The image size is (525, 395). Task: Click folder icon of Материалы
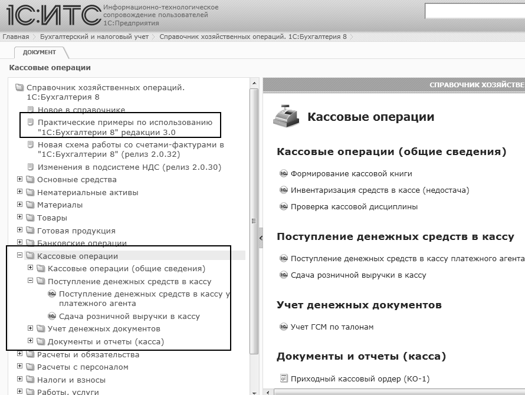coord(31,205)
